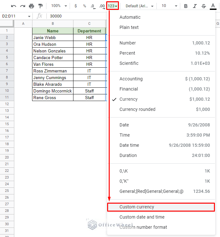This screenshot has height=237, width=220.
Task: Click Increase decimal places icon
Action: [x=102, y=6]
